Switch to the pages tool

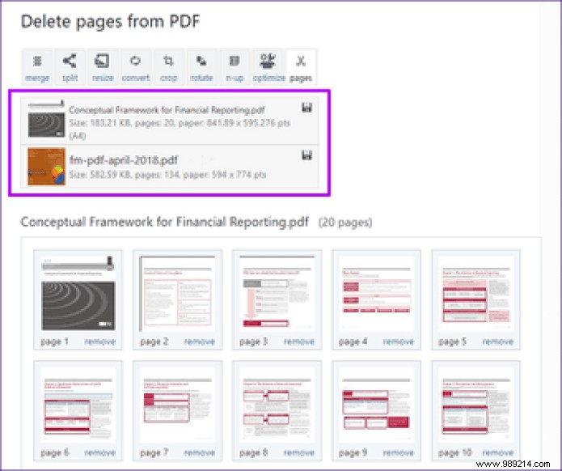(301, 67)
